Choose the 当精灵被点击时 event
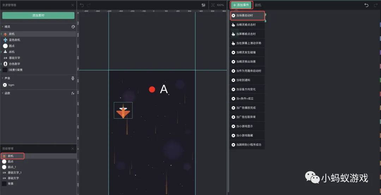 click(247, 25)
